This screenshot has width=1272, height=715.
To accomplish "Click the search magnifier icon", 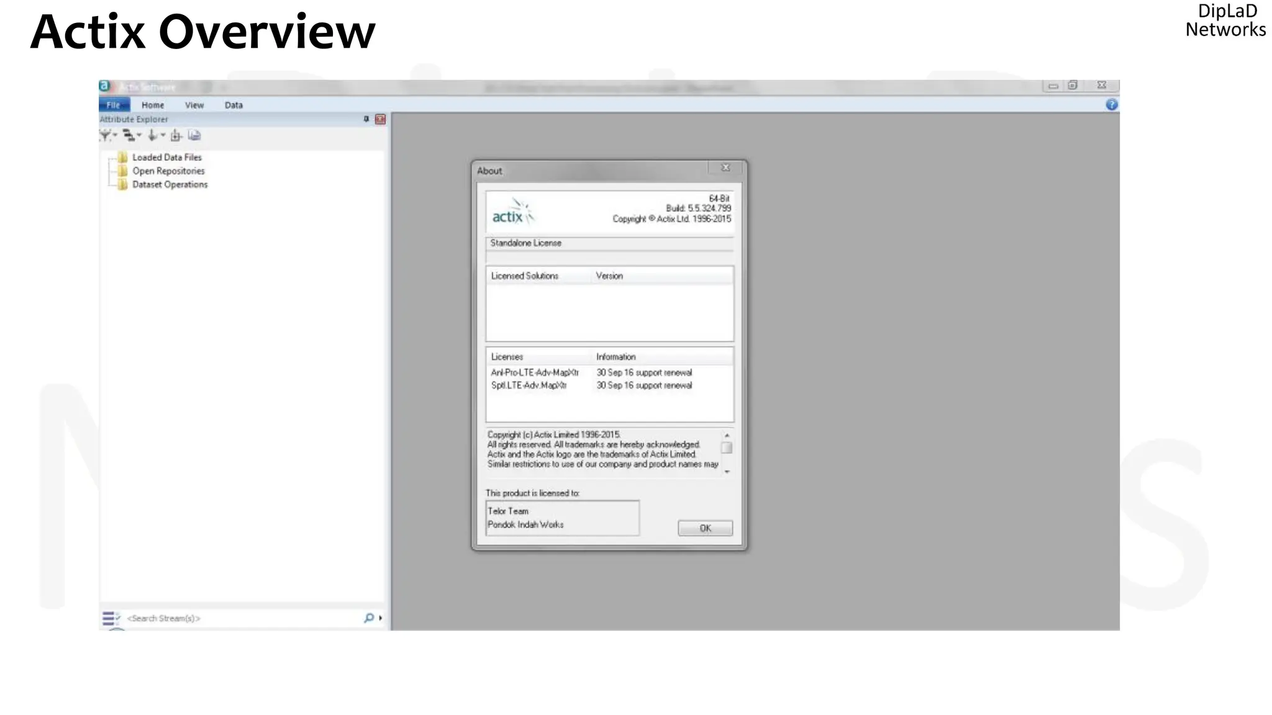I will click(x=369, y=618).
